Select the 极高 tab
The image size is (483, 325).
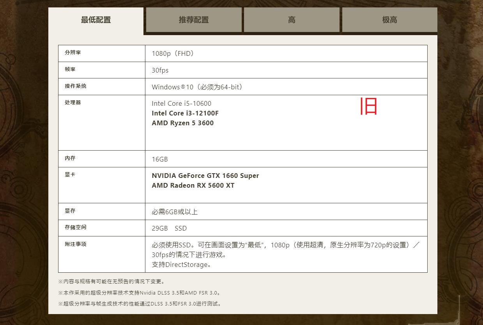click(389, 20)
